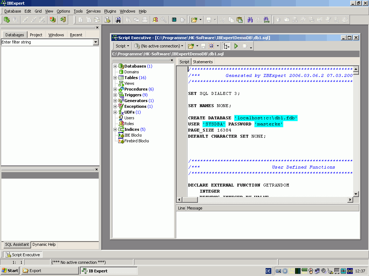Image resolution: width=369 pixels, height=276 pixels.
Task: Click the DE language indicator in system tray
Action: click(268, 271)
